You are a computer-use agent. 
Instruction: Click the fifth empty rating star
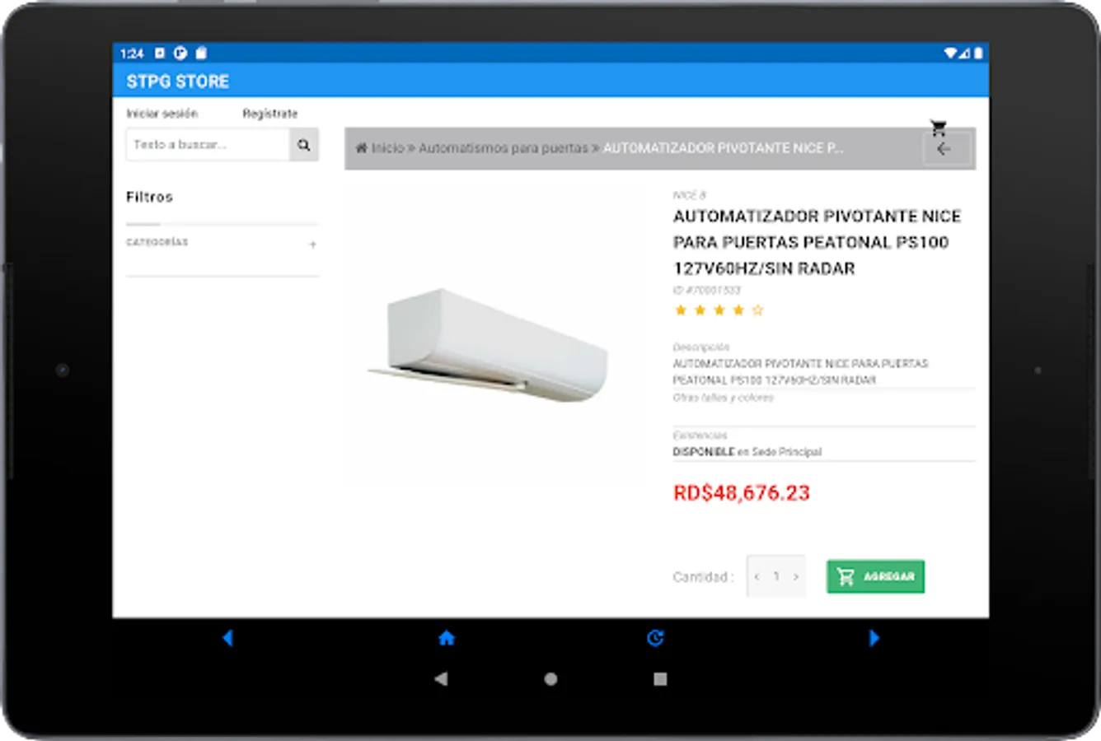758,310
